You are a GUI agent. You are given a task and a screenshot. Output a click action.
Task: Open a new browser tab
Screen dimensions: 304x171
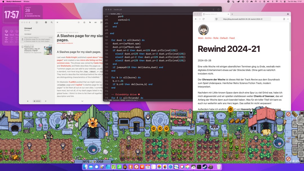click(x=232, y=14)
